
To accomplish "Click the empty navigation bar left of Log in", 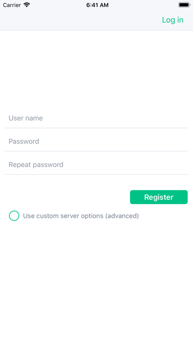I will pyautogui.click(x=79, y=20).
